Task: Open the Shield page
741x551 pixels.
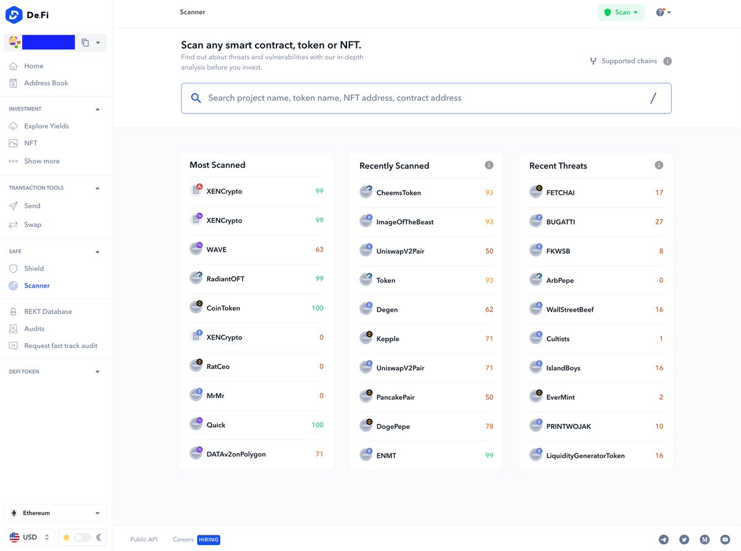Action: pyautogui.click(x=33, y=268)
